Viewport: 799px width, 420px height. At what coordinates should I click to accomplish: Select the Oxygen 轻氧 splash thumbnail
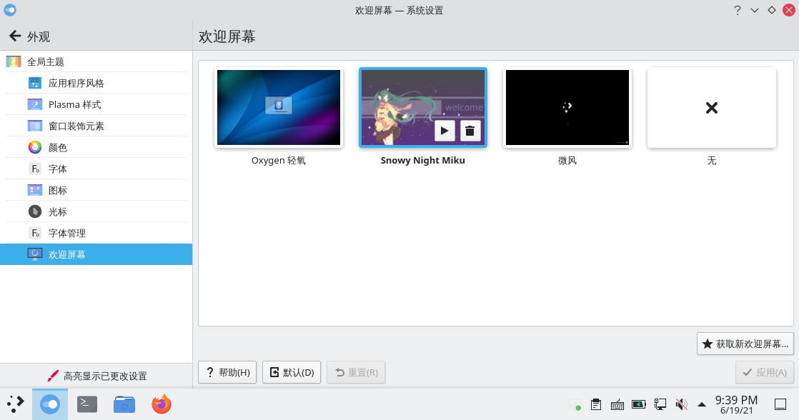[x=279, y=108]
